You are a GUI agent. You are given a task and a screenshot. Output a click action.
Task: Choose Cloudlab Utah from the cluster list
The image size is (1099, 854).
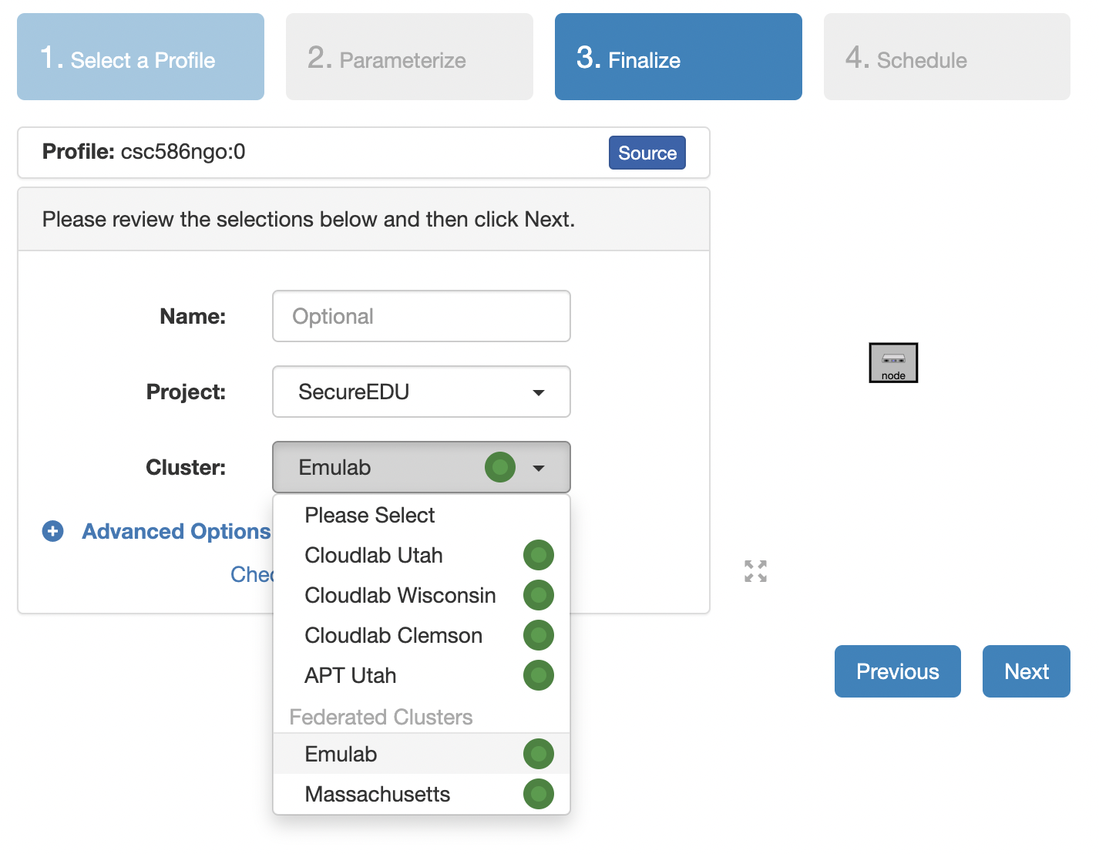374,555
